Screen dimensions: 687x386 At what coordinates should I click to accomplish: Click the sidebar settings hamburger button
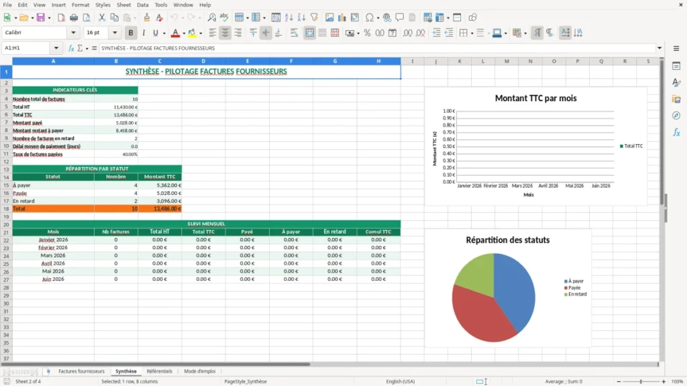pyautogui.click(x=676, y=48)
